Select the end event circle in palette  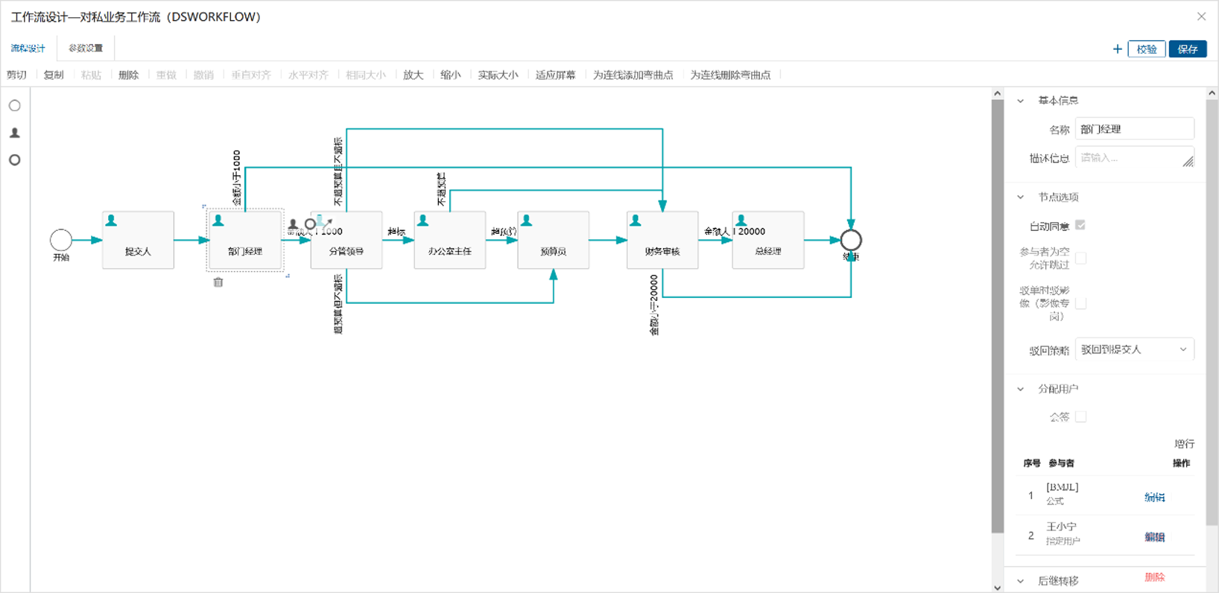click(x=14, y=160)
